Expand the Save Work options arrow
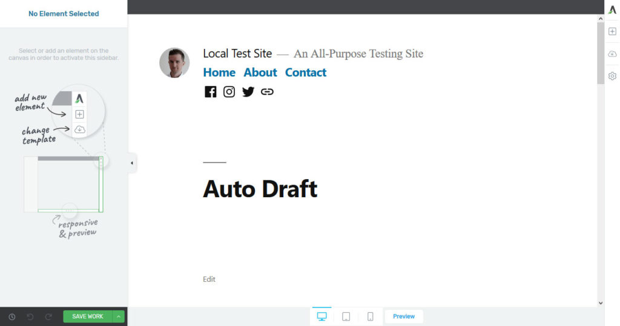The height and width of the screenshot is (326, 620). tap(119, 316)
